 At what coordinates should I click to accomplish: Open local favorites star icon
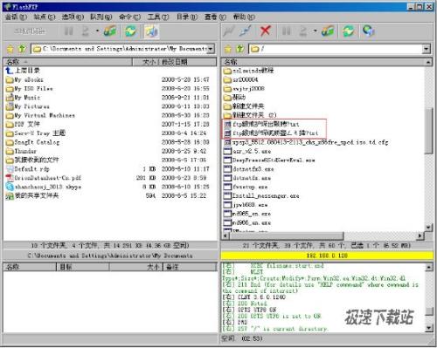(x=10, y=49)
